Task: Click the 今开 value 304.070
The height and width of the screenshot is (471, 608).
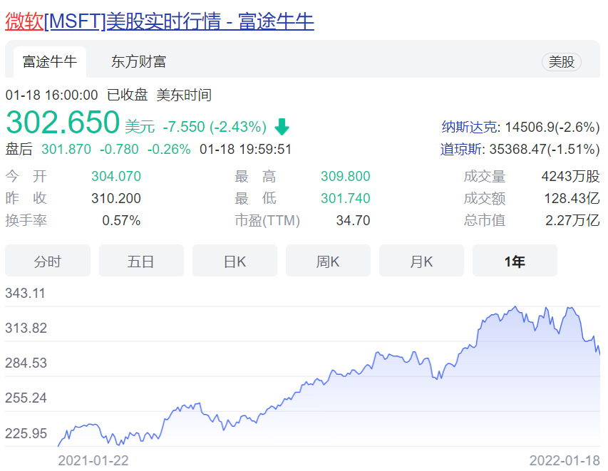Action: click(116, 177)
